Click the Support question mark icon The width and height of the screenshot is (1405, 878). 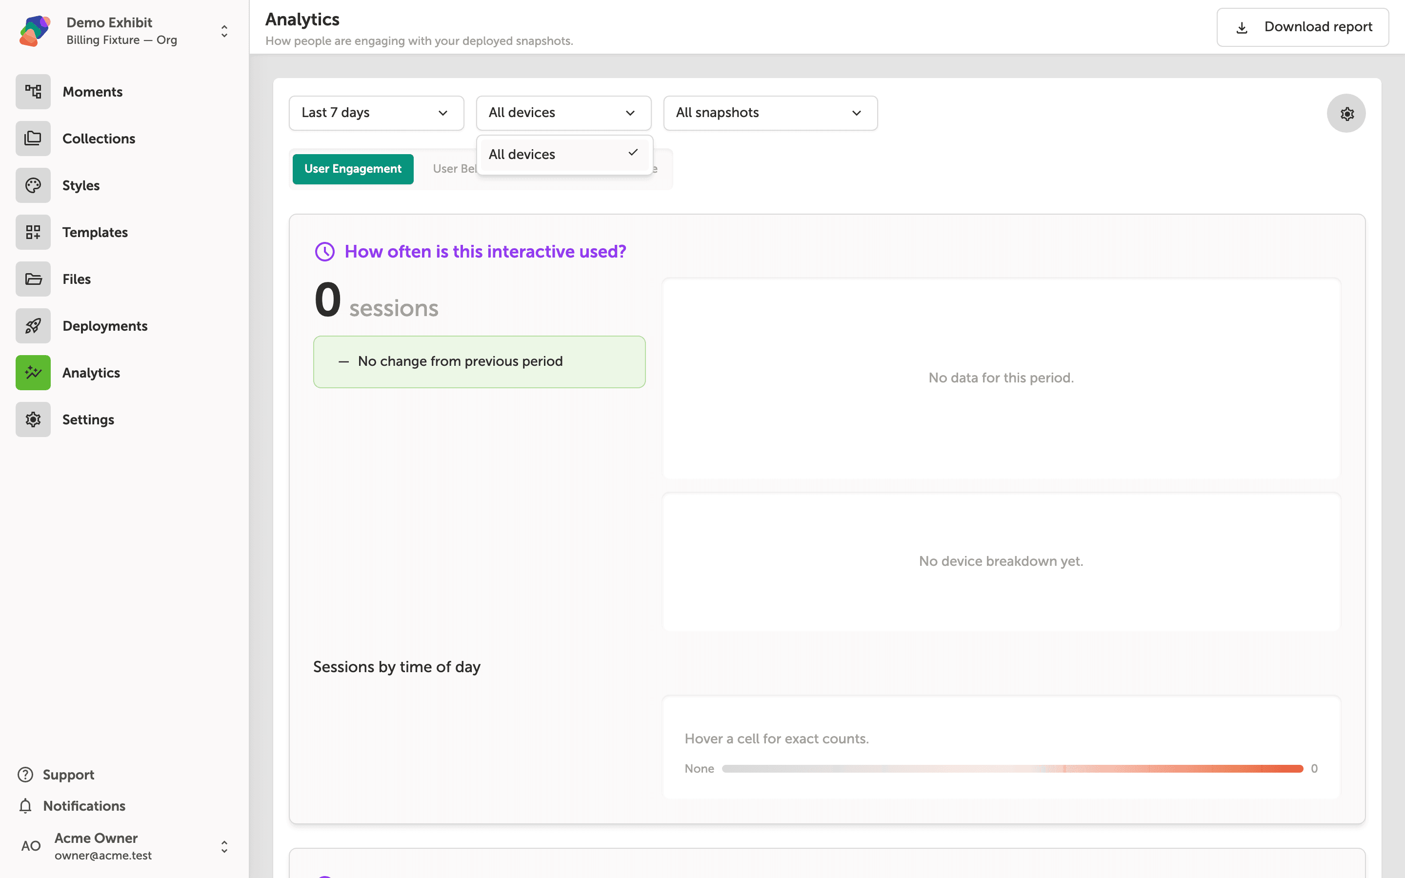[x=25, y=775]
